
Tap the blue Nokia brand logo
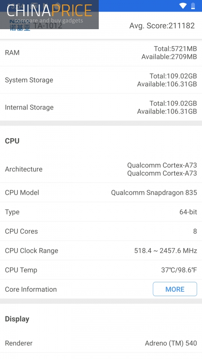click(20, 26)
